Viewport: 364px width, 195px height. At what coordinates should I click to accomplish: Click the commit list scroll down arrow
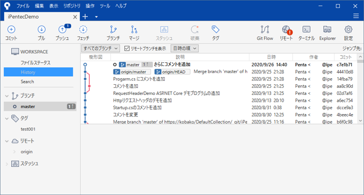pyautogui.click(x=360, y=120)
